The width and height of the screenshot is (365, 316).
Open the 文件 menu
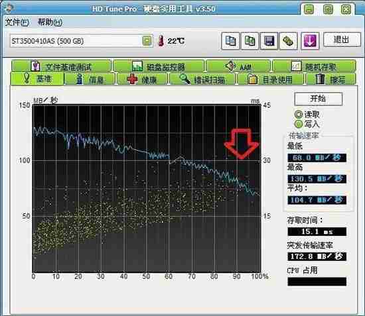coord(17,23)
